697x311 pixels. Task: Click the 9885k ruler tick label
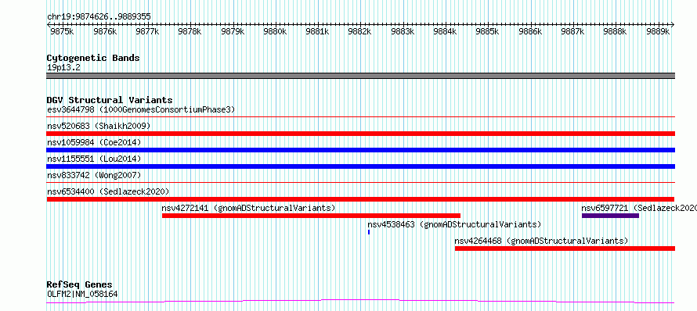pyautogui.click(x=488, y=31)
